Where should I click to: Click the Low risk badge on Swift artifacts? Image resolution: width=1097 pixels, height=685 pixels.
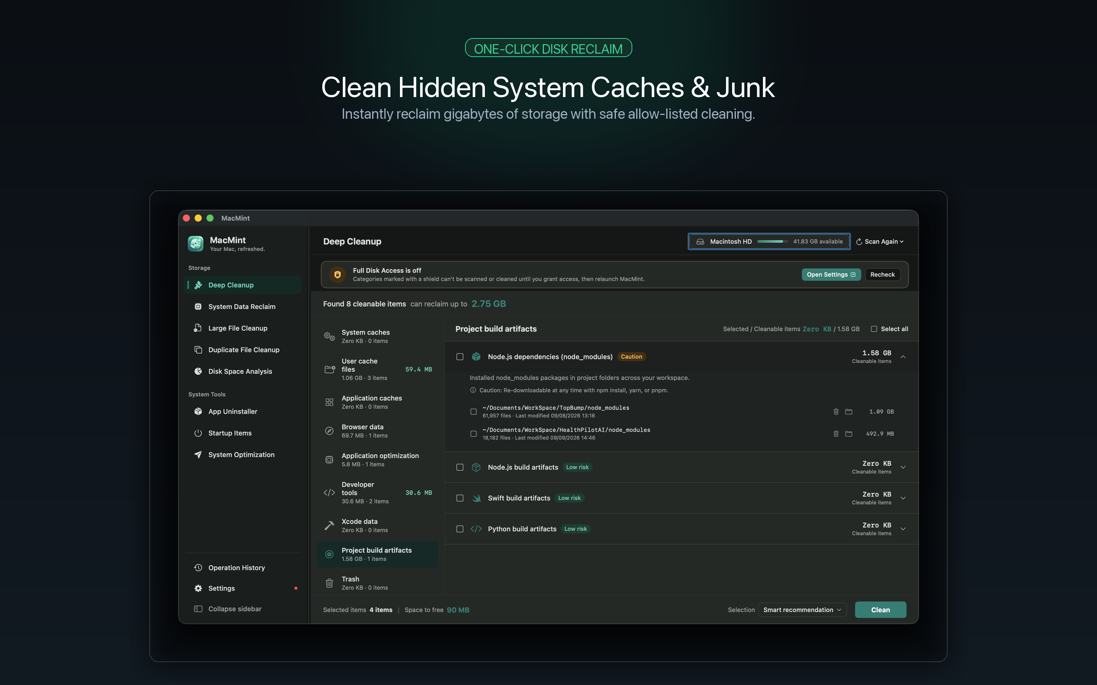tap(569, 498)
